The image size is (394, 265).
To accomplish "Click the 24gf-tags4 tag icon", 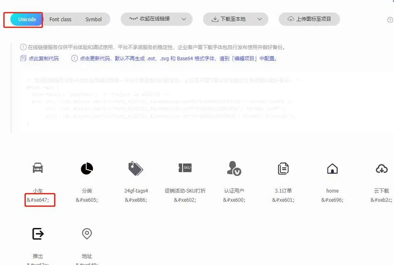I will point(136,168).
